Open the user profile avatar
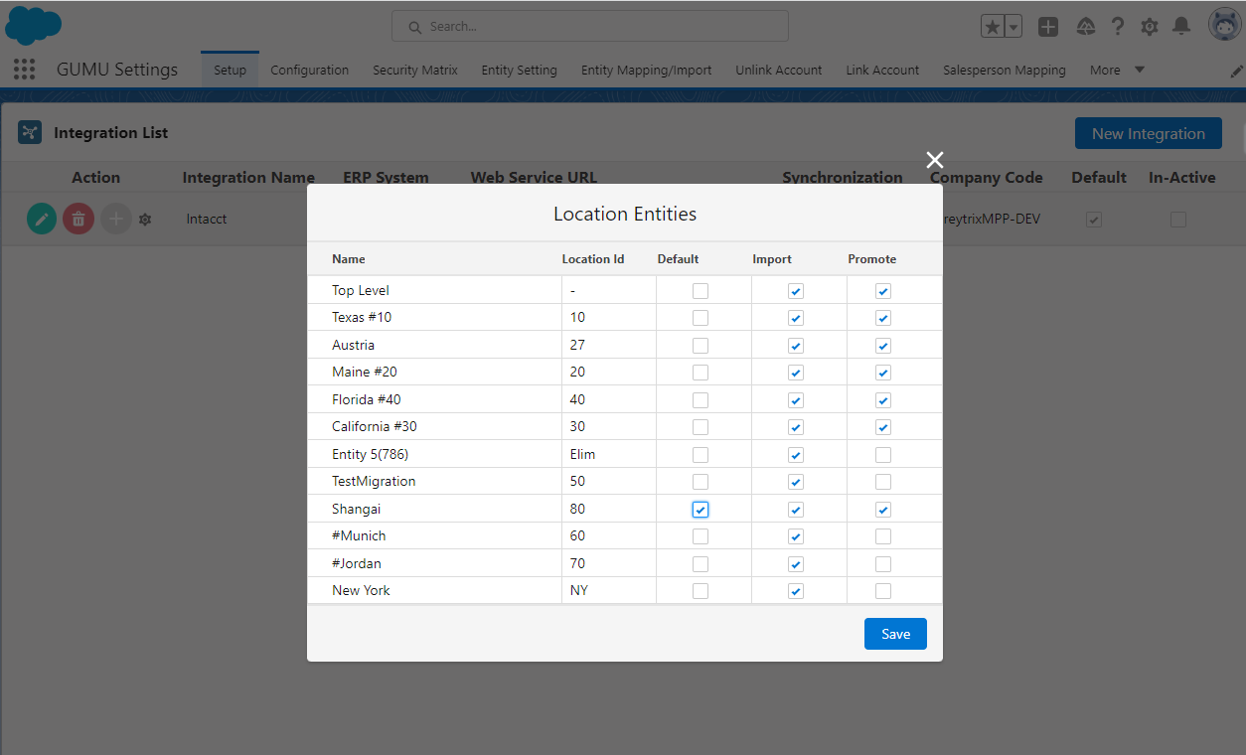This screenshot has height=755, width=1246. coord(1224,25)
